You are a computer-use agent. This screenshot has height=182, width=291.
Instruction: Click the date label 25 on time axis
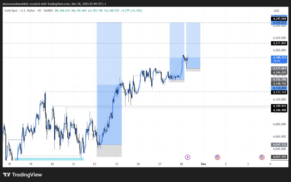point(117,164)
